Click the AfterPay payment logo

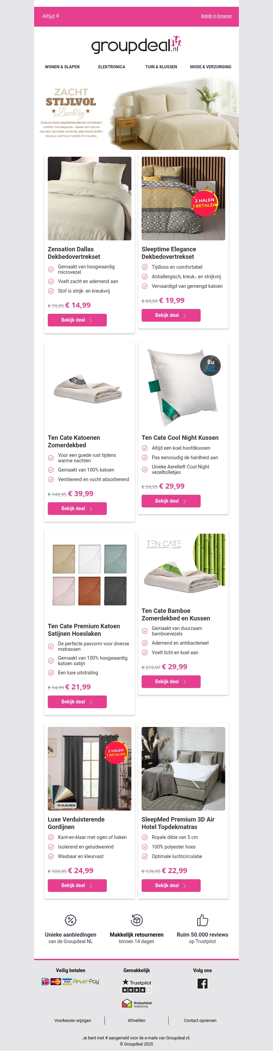pos(86,982)
